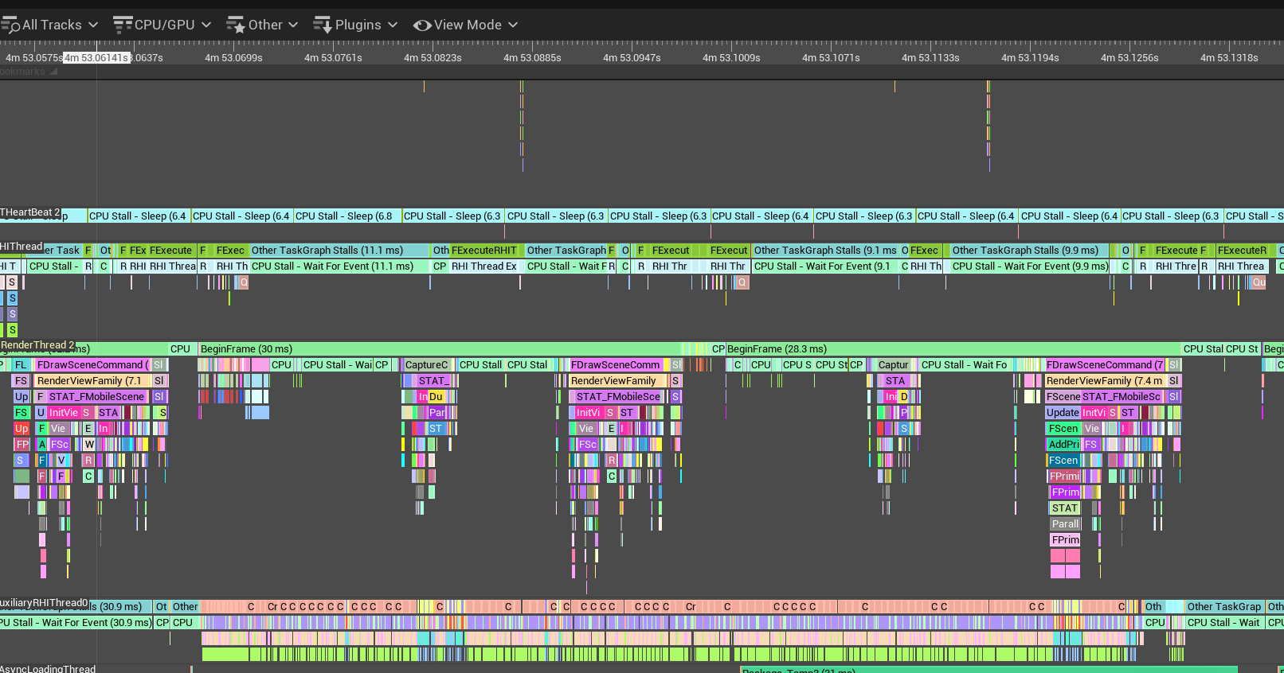This screenshot has width=1284, height=673.
Task: Click the RenderThread 2 track label
Action: pyautogui.click(x=37, y=345)
